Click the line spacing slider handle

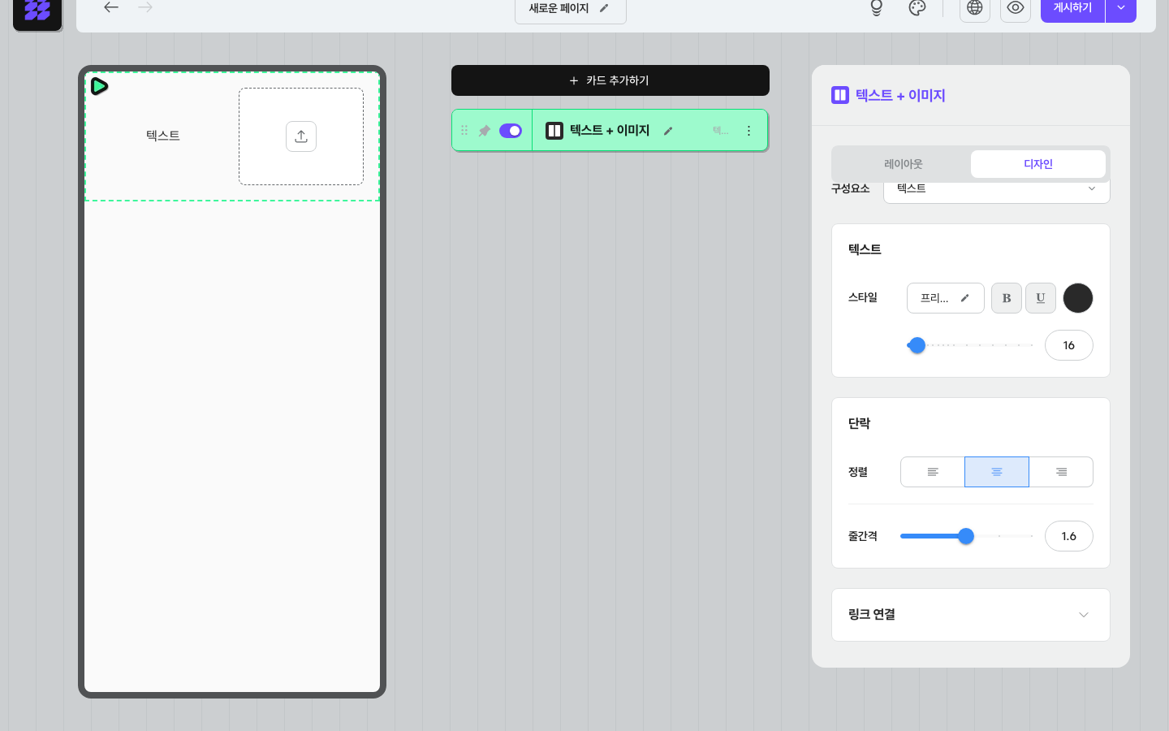click(966, 536)
